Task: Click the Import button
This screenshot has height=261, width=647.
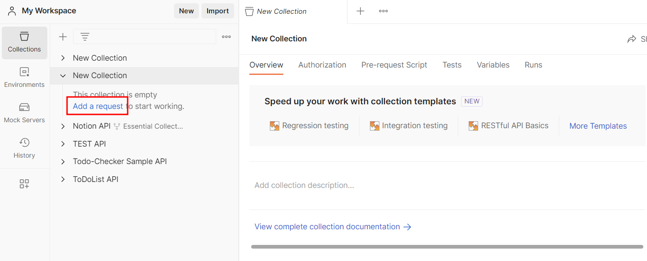Action: click(x=218, y=11)
